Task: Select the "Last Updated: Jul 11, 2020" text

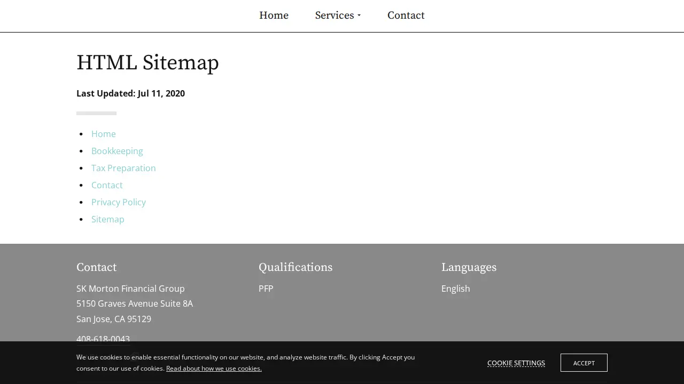Action: (x=130, y=93)
